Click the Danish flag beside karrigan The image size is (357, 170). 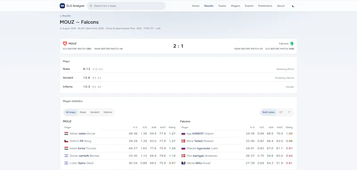click(x=183, y=156)
